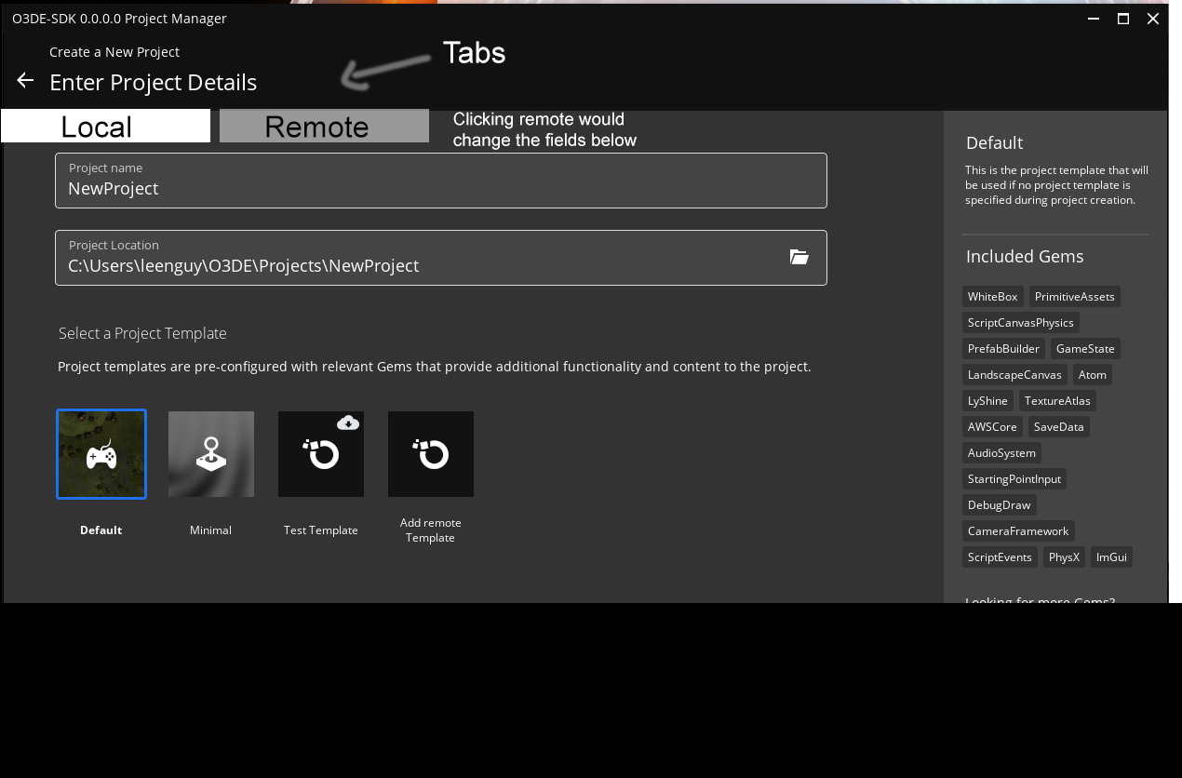
Task: Switch to the Local tab
Action: (104, 124)
